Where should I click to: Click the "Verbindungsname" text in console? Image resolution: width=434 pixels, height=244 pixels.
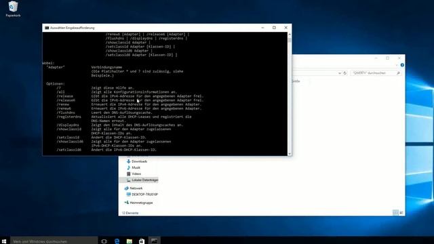[106, 67]
